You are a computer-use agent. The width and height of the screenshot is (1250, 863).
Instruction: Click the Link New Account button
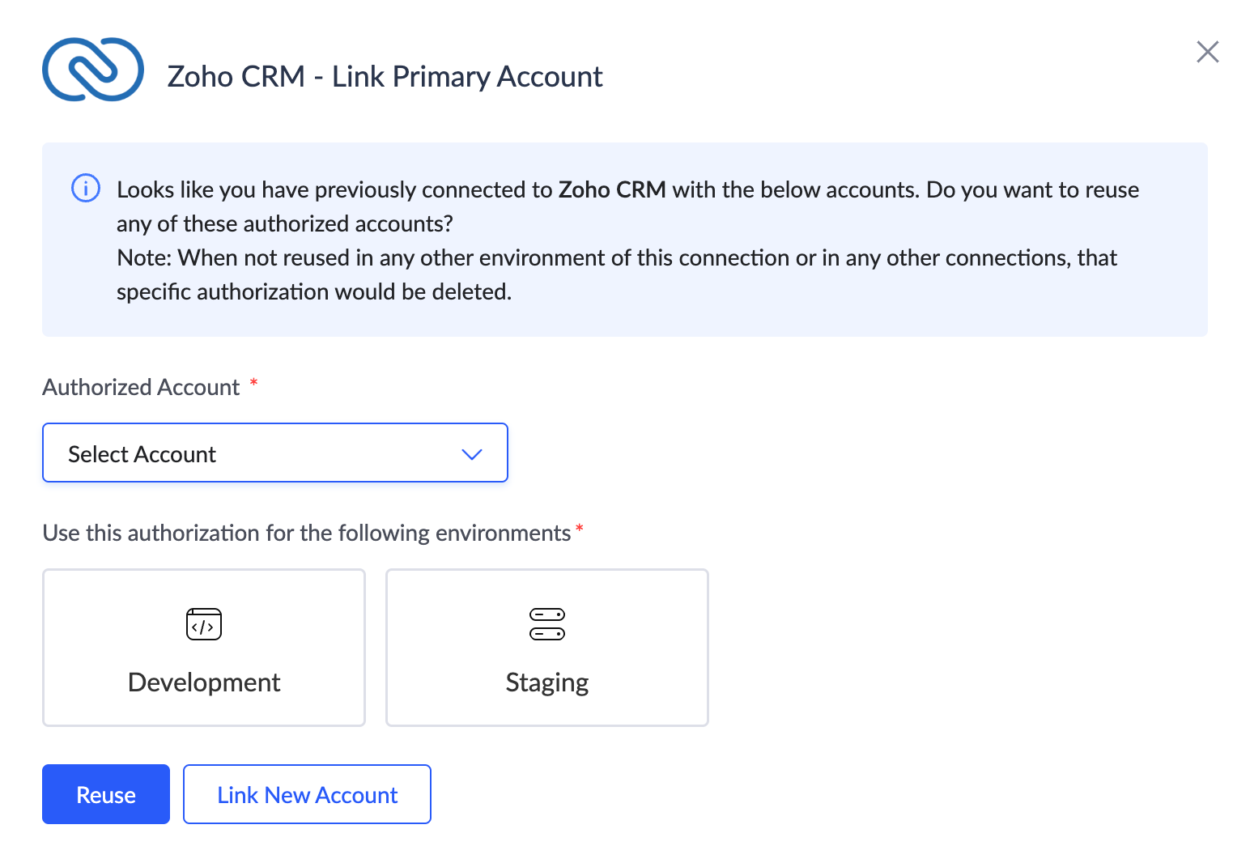point(307,794)
